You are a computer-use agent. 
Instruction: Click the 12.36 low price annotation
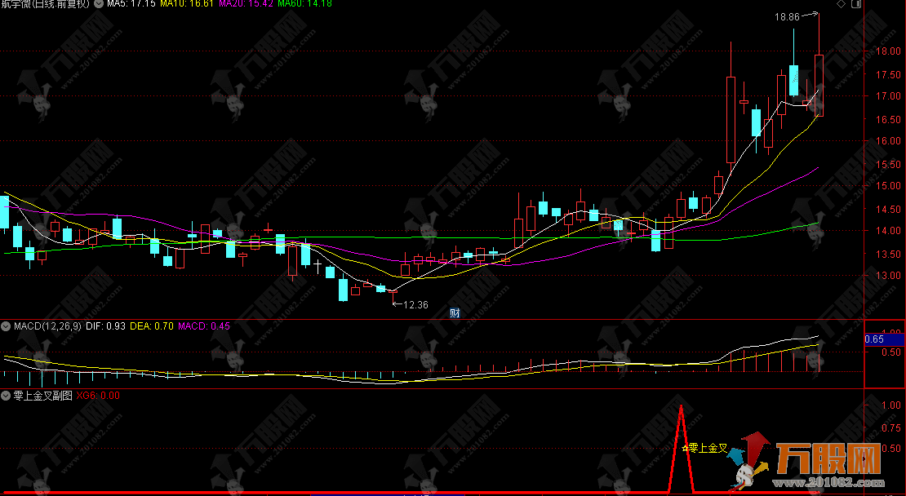click(415, 305)
